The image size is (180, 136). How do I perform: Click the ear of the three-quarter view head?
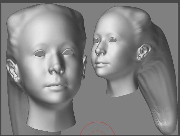pos(144,52)
